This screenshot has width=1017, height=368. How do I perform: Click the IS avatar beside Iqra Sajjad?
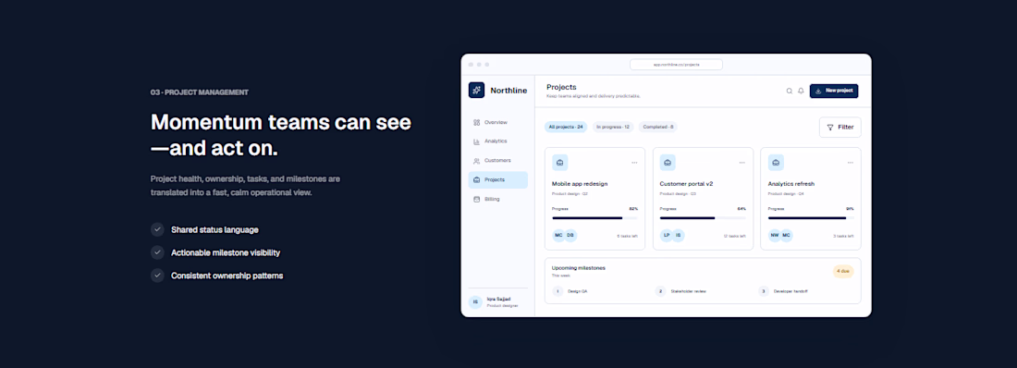click(475, 302)
